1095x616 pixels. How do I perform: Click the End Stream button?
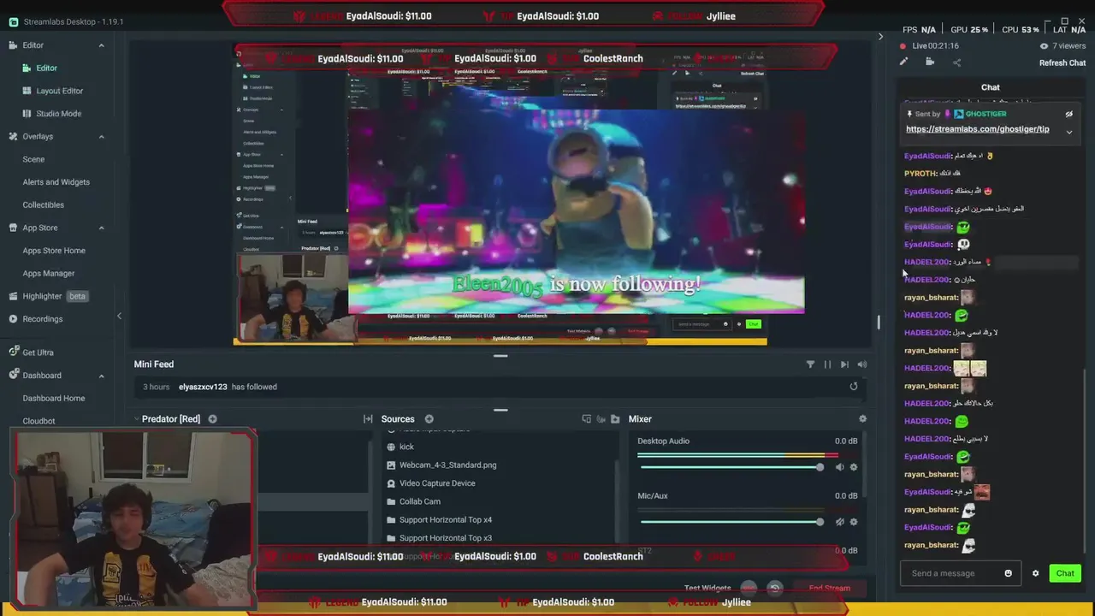[x=830, y=588]
